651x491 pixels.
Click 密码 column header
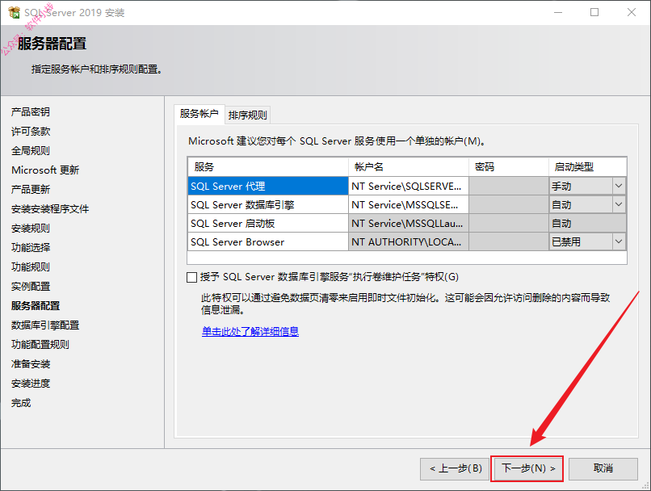click(x=509, y=167)
